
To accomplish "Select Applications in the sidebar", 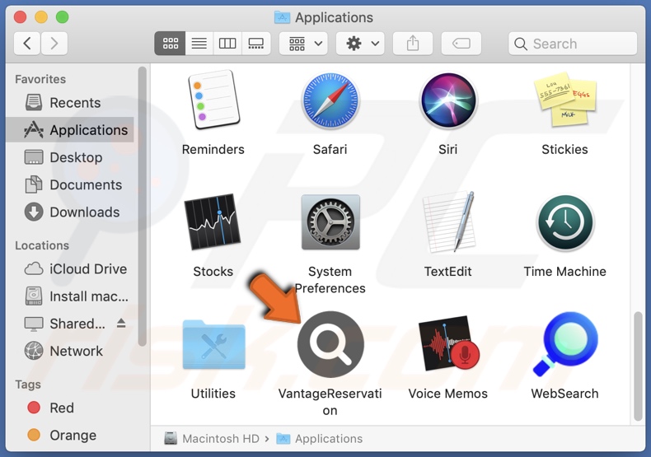I will (x=71, y=130).
